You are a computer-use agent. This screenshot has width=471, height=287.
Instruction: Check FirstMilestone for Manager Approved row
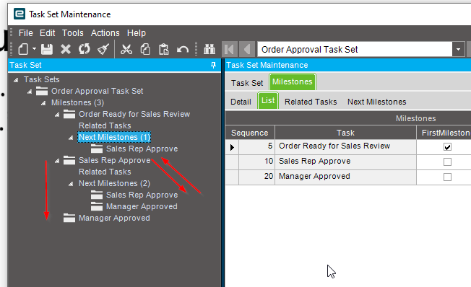(x=447, y=177)
